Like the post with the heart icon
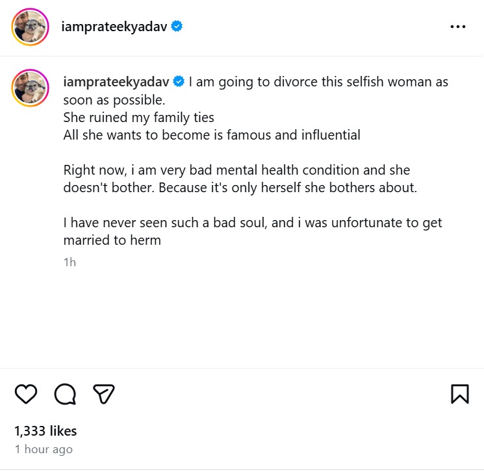Screen dimensions: 484x472 pos(25,393)
